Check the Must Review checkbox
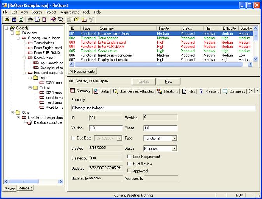The image size is (262, 199). pyautogui.click(x=129, y=164)
